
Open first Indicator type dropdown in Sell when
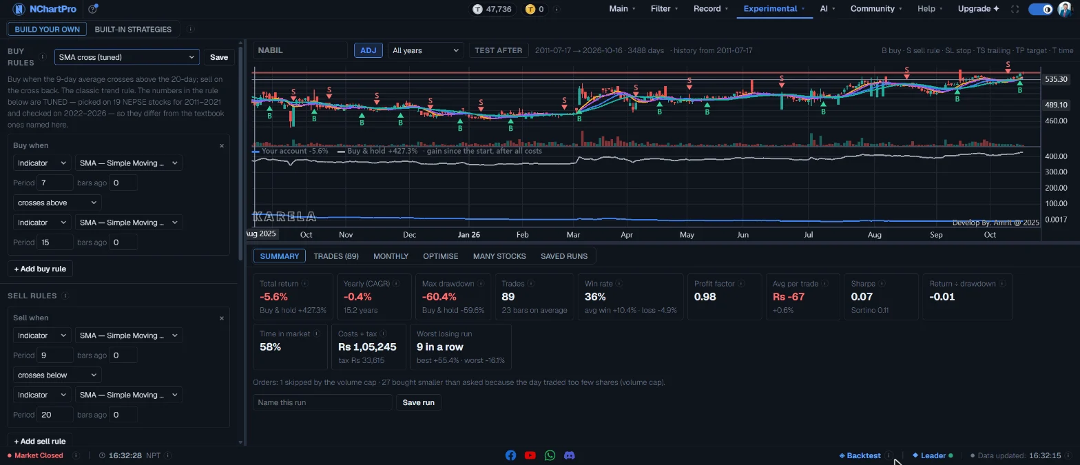pyautogui.click(x=42, y=335)
